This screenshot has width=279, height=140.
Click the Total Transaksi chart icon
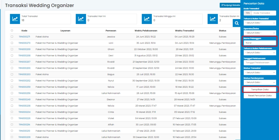(x=15, y=19)
